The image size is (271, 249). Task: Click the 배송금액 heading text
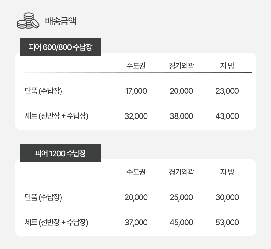pyautogui.click(x=61, y=21)
